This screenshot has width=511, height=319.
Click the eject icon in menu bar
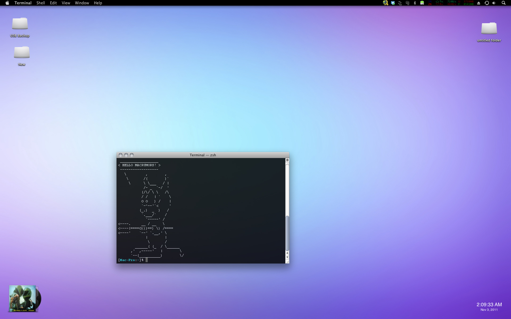tap(479, 3)
